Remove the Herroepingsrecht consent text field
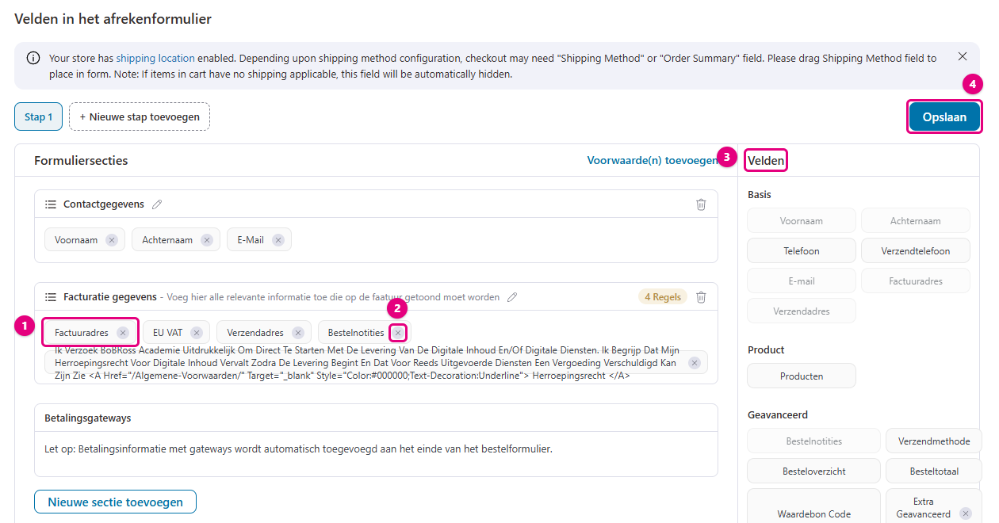This screenshot has height=523, width=999. pos(695,363)
